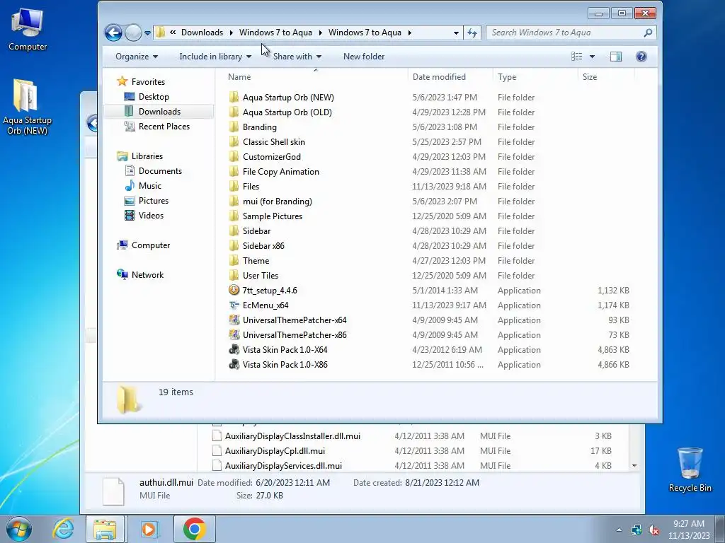Create a New folder
The height and width of the screenshot is (543, 725).
pos(364,57)
